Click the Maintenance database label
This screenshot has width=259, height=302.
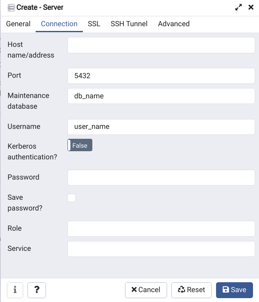pos(28,101)
